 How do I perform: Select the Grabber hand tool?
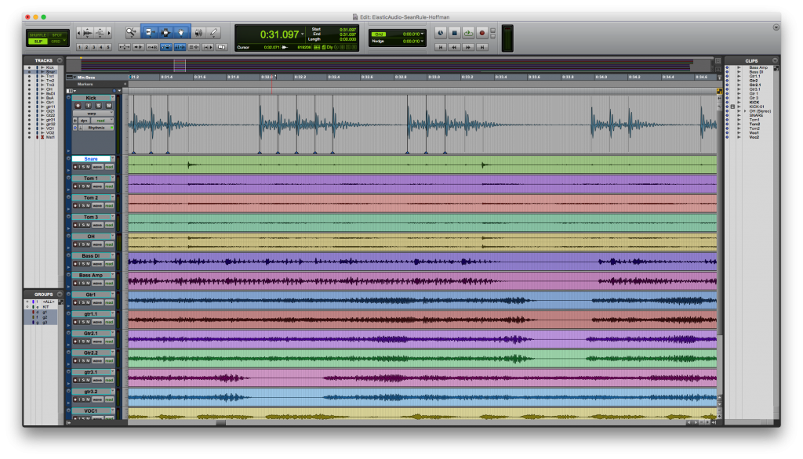point(181,33)
